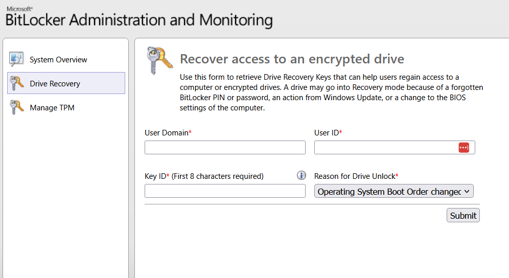Select the Drive Recovery sidebar item
Screen dimensions: 509x278
[x=66, y=83]
